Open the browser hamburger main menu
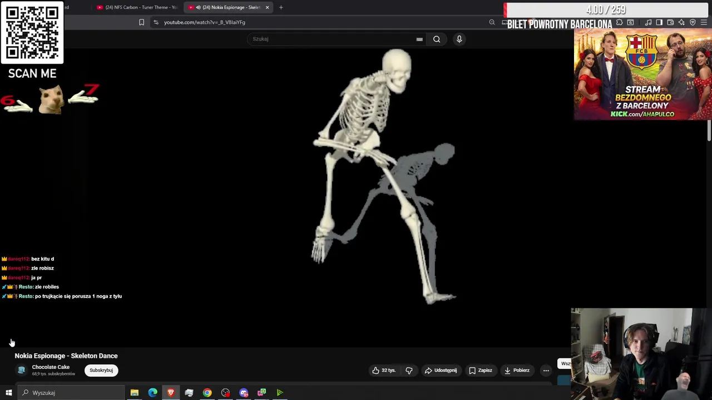 pyautogui.click(x=704, y=22)
